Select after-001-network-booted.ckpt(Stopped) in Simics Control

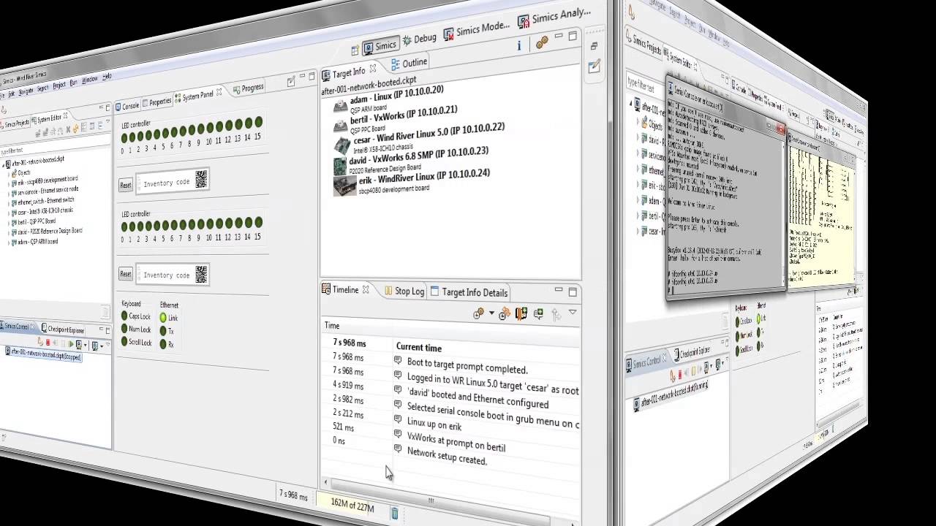(x=43, y=354)
